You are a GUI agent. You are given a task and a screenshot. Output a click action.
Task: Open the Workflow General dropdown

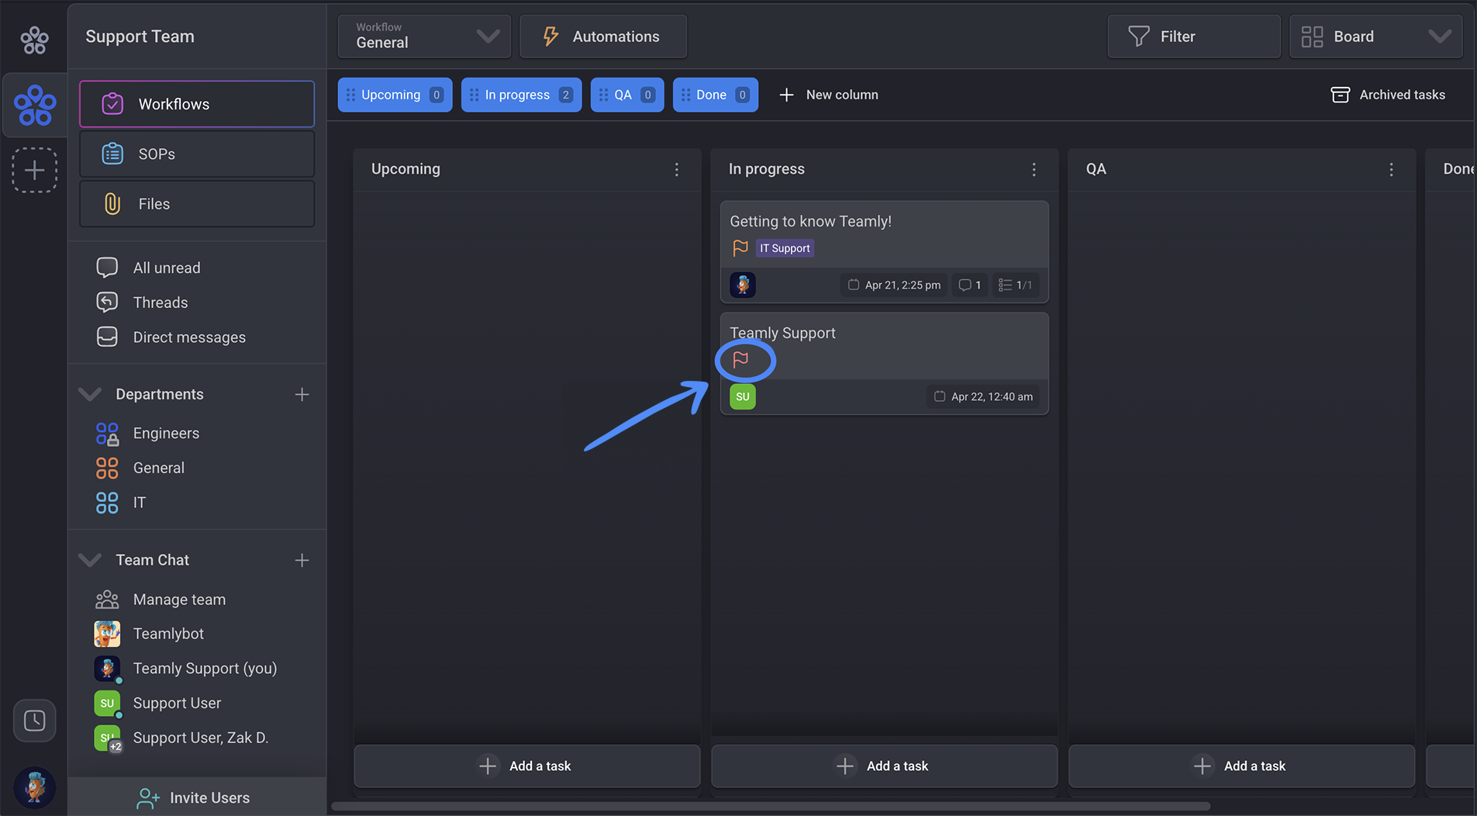point(424,36)
